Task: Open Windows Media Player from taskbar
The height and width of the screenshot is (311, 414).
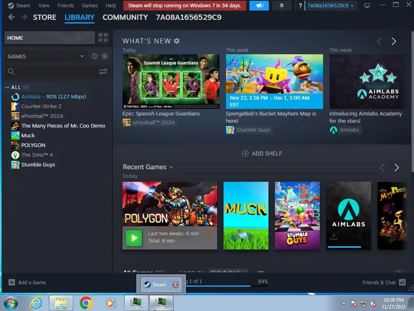Action: pyautogui.click(x=110, y=303)
